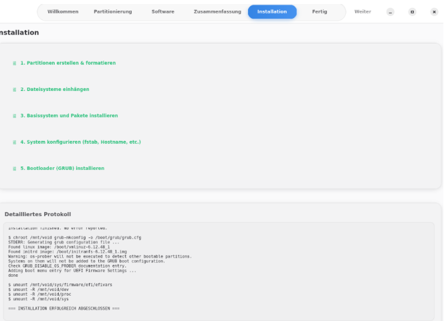Select step 5 Bootloader (GRUB) installieren

point(62,169)
